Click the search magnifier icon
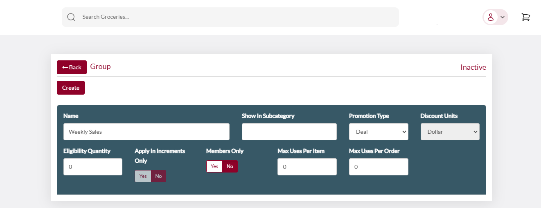Screen dimensions: 541x208 pyautogui.click(x=71, y=17)
